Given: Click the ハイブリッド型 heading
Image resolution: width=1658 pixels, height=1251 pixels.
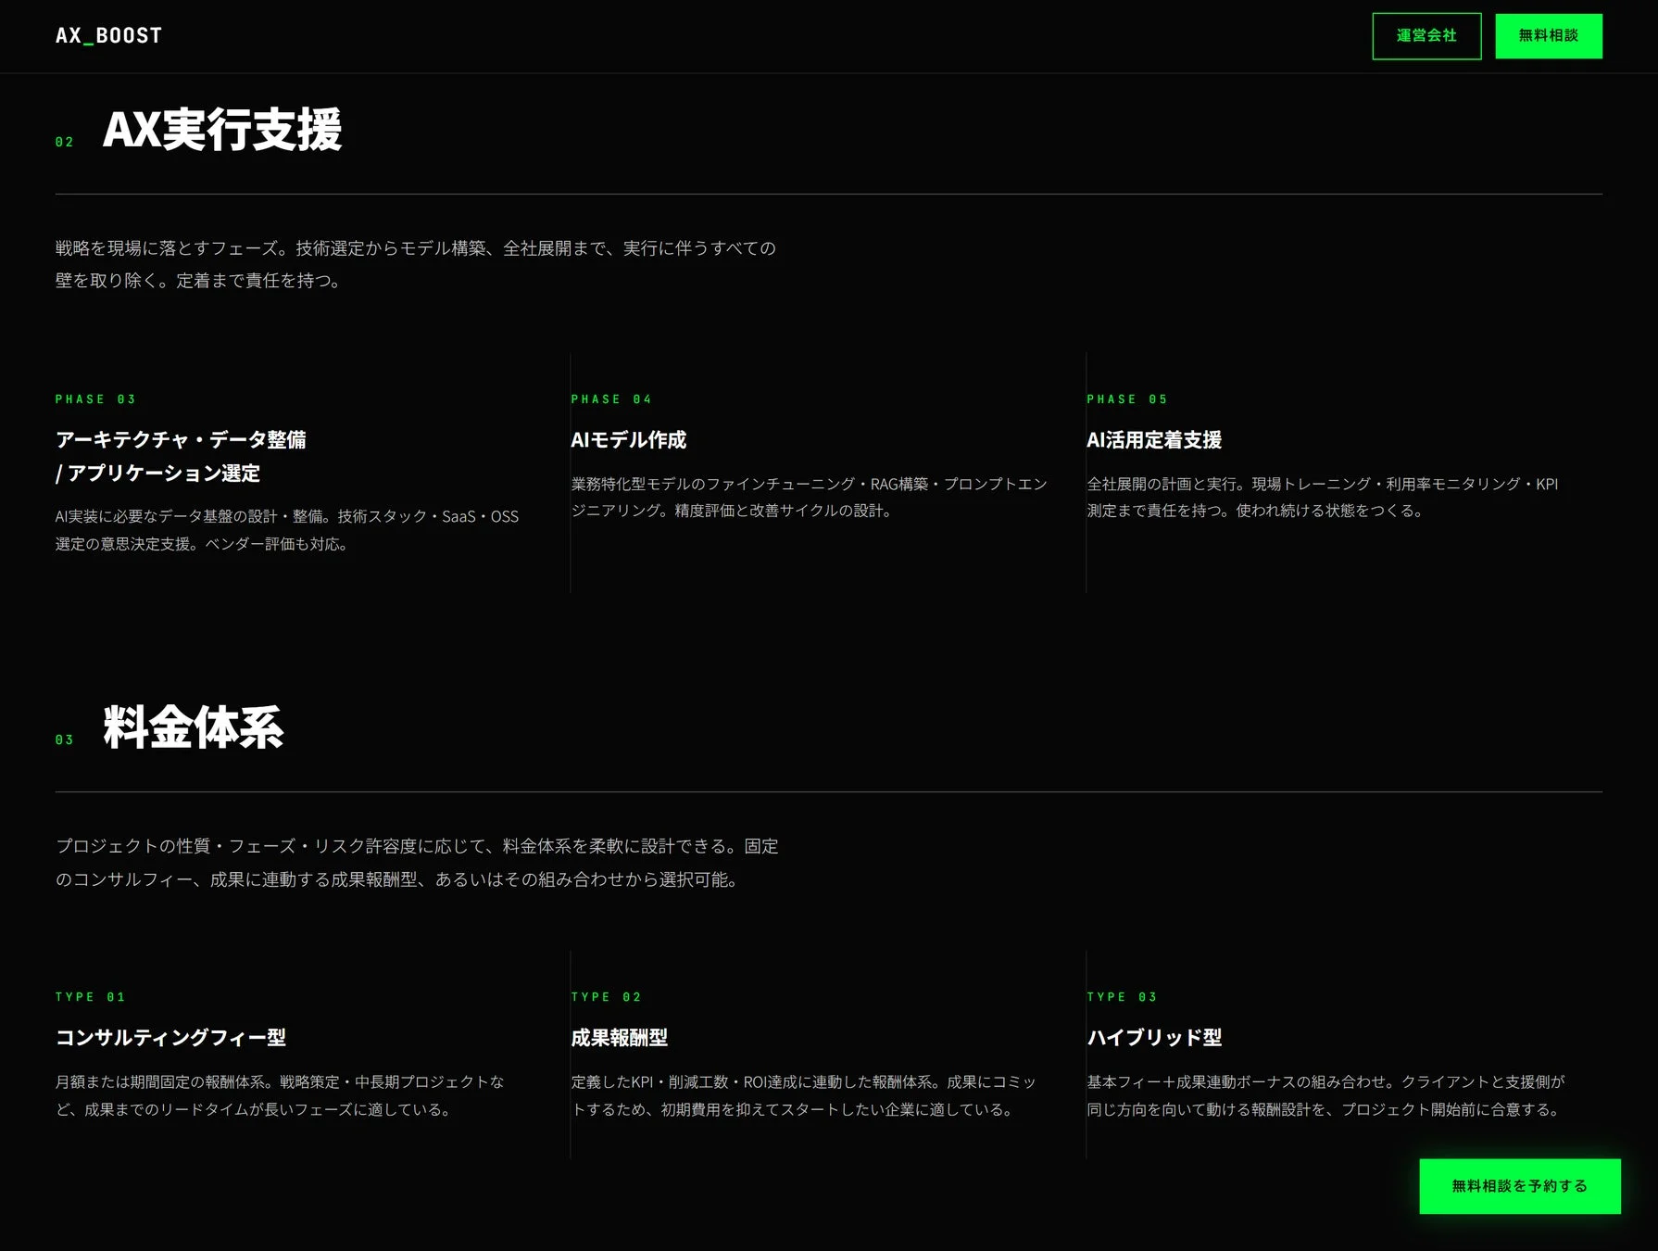Looking at the screenshot, I should (x=1154, y=1038).
